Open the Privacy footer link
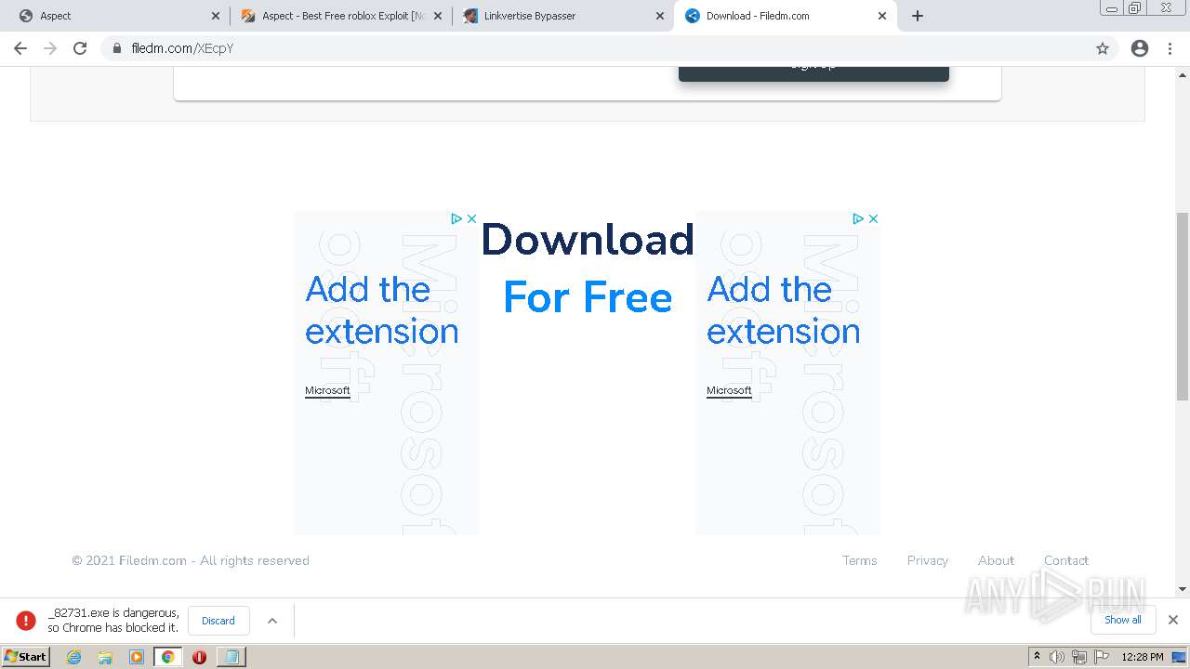 927,560
